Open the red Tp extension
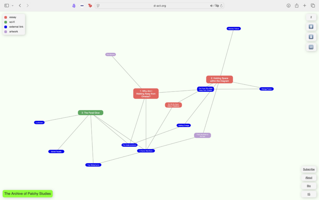This screenshot has width=319, height=200. tap(90, 6)
